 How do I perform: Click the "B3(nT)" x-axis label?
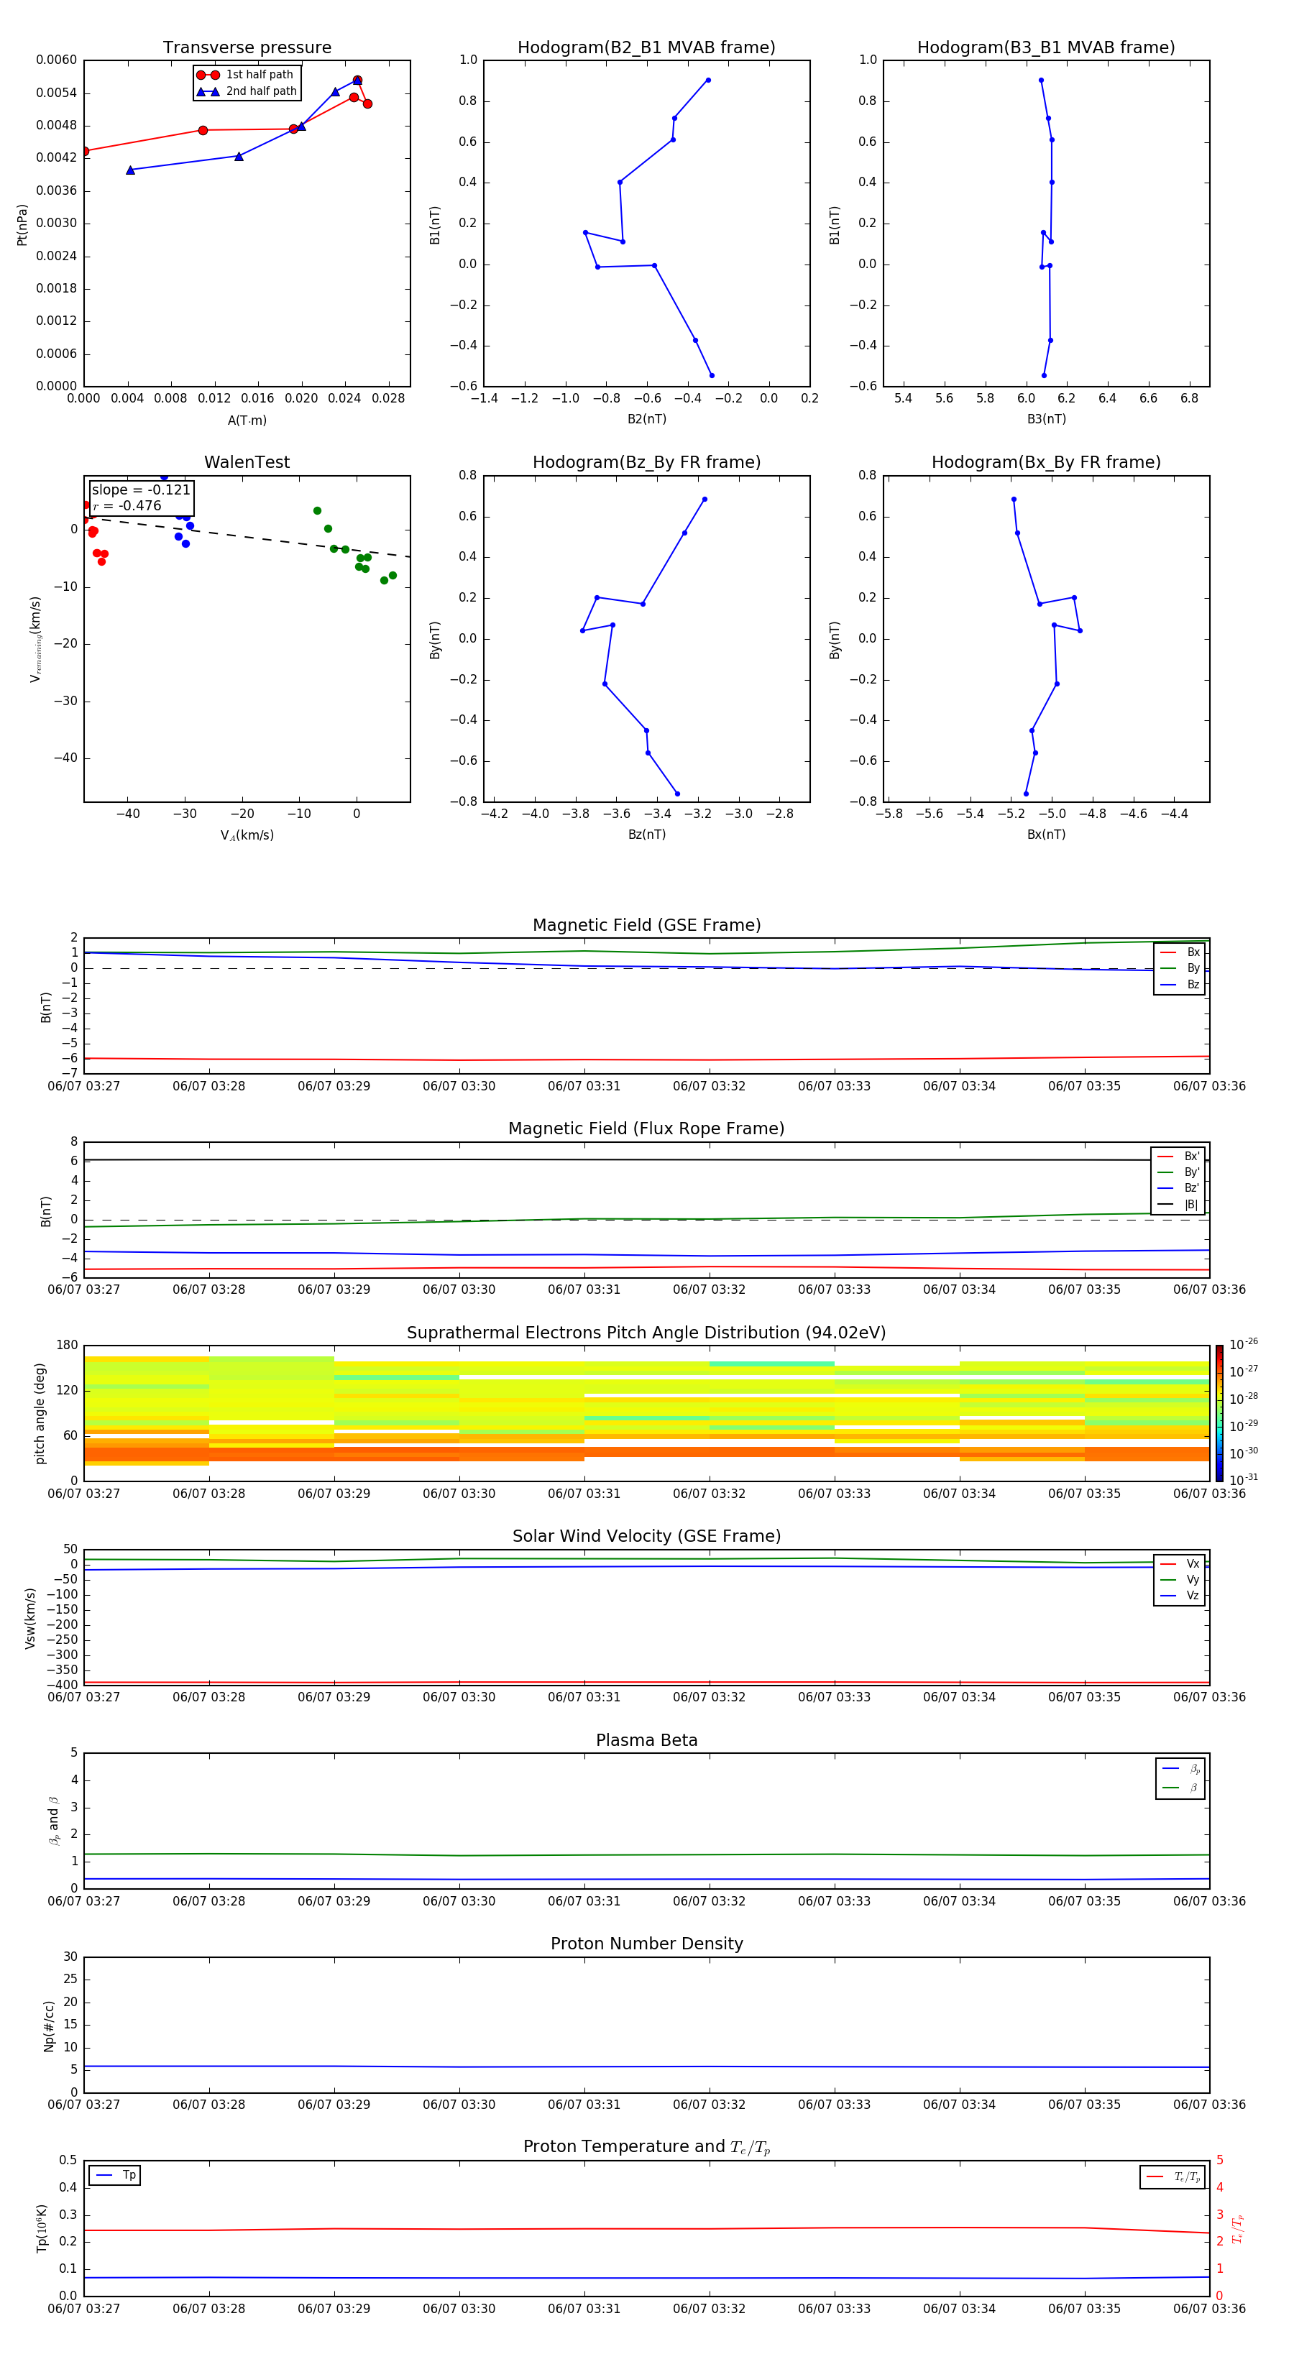pyautogui.click(x=1046, y=419)
